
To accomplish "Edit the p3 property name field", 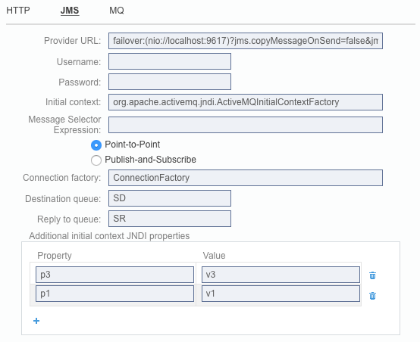I will pyautogui.click(x=114, y=275).
